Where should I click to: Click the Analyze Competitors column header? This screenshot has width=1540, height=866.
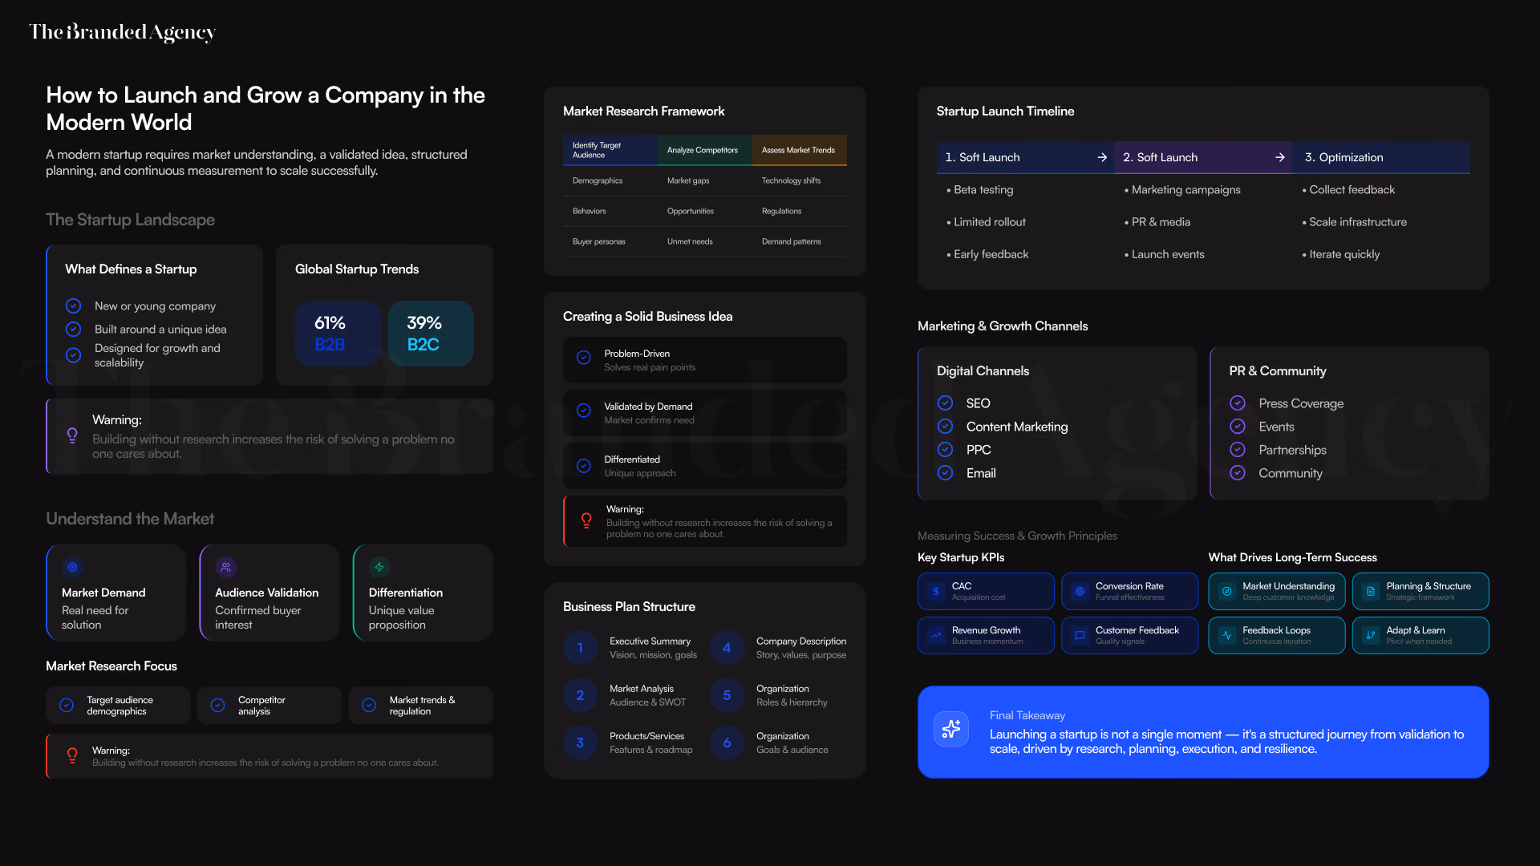coord(705,150)
